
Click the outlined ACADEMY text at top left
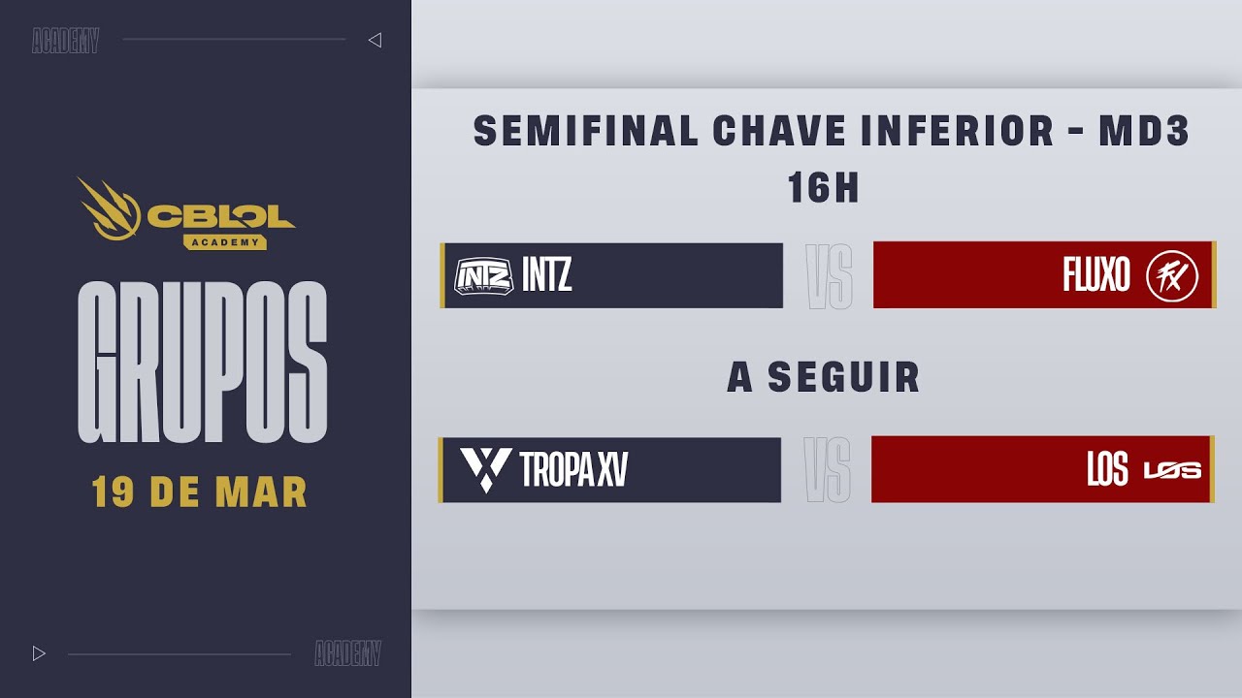tap(65, 42)
